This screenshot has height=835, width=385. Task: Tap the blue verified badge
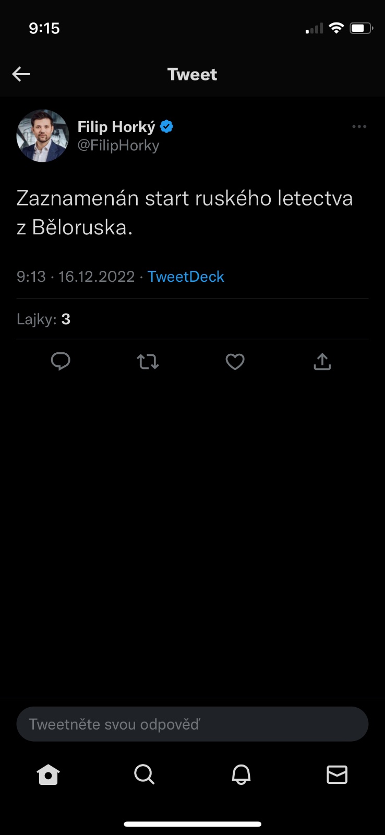(x=167, y=127)
